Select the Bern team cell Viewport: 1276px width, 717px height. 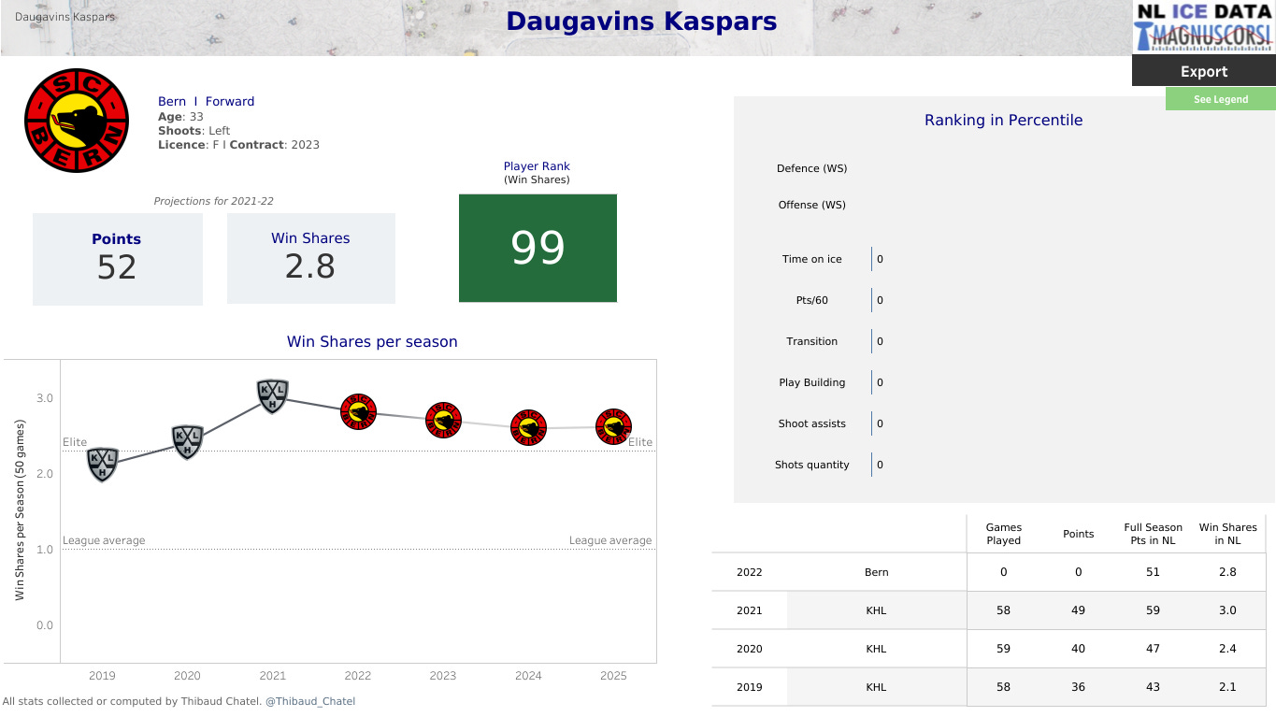[x=876, y=572]
